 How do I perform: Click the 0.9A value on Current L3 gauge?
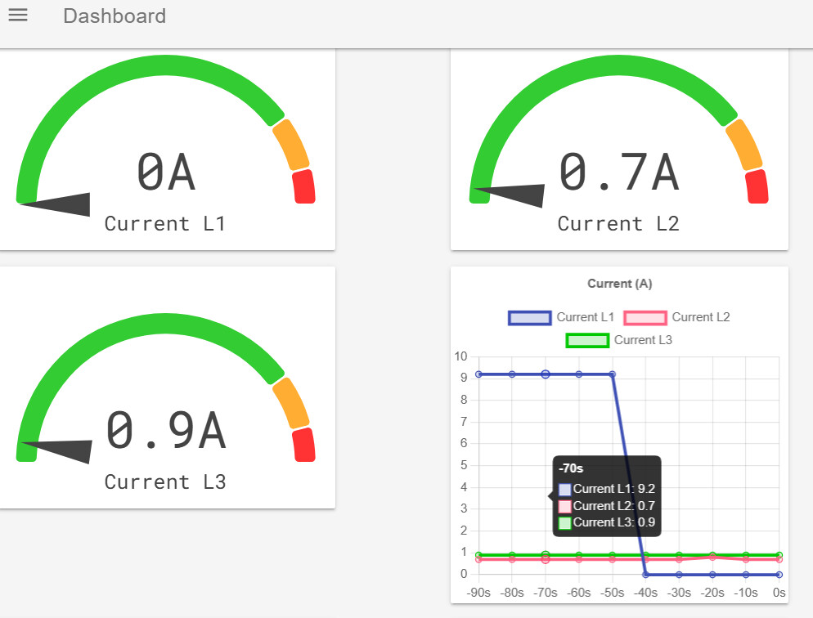click(166, 431)
